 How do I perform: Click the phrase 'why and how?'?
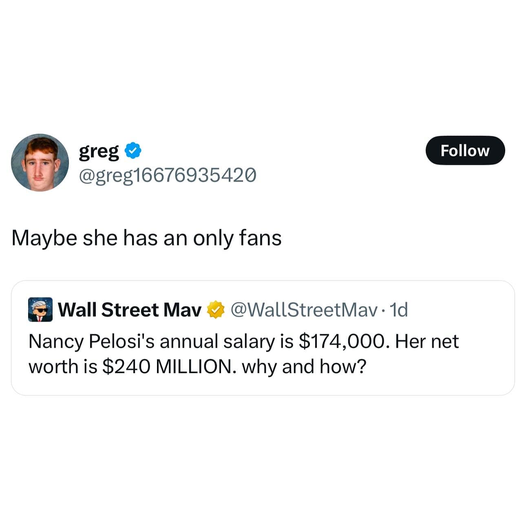[304, 367]
